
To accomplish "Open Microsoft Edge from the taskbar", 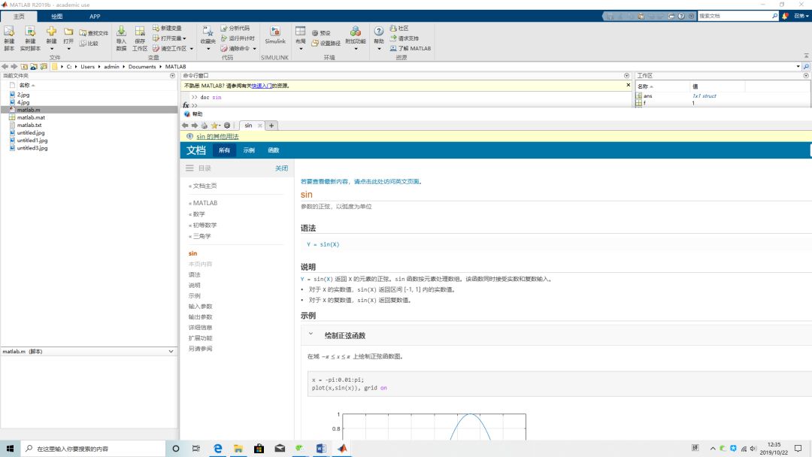I will tap(217, 448).
